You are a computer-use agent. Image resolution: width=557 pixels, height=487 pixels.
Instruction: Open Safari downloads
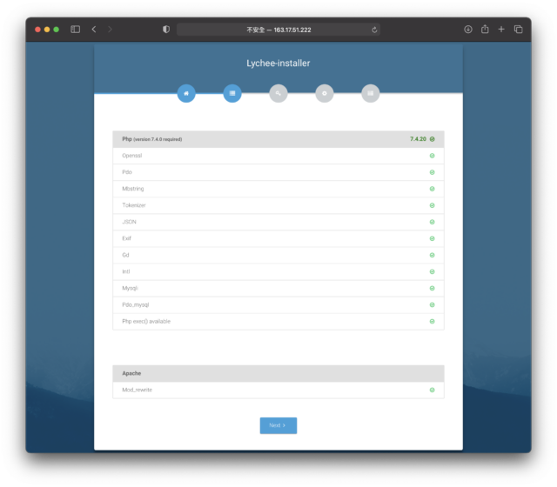point(468,30)
